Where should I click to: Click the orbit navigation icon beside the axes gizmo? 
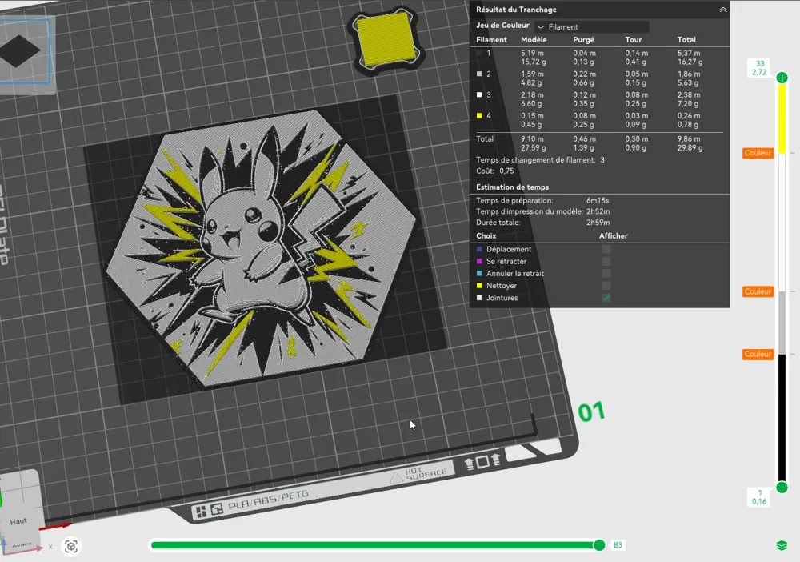click(x=71, y=546)
